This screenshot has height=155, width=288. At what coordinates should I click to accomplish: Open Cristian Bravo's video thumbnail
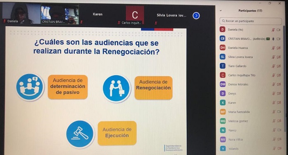60,14
